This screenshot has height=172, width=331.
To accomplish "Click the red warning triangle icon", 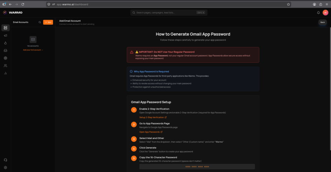I will click(132, 52).
